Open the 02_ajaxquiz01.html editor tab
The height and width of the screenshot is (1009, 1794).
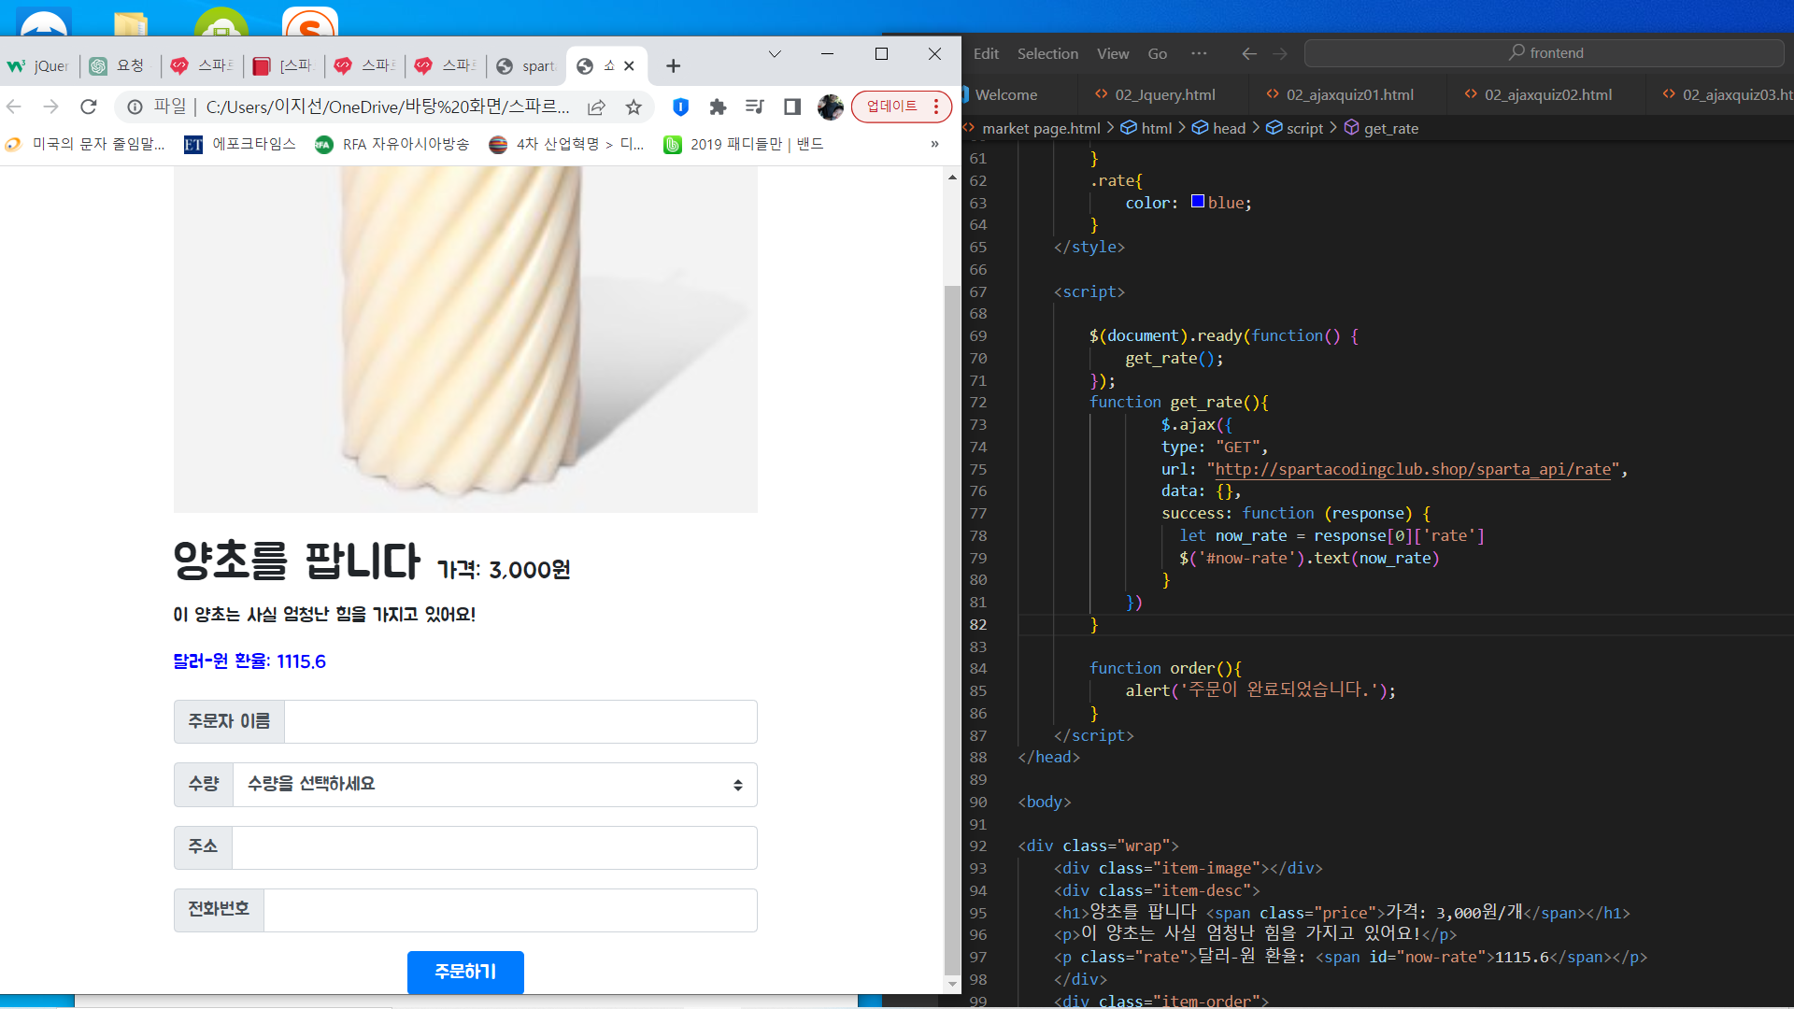tap(1348, 94)
